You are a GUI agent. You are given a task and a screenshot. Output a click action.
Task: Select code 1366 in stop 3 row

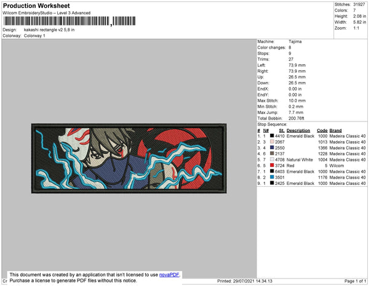[x=323, y=148]
